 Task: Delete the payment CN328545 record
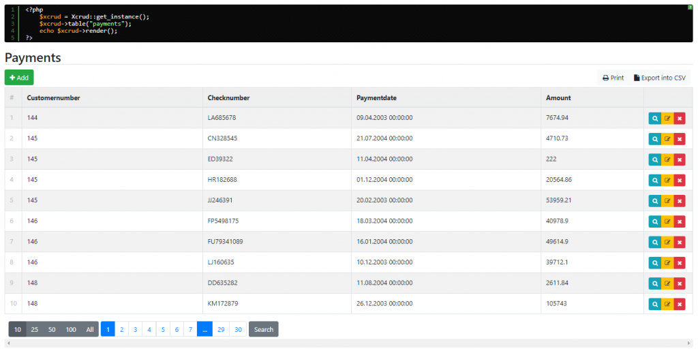point(680,139)
